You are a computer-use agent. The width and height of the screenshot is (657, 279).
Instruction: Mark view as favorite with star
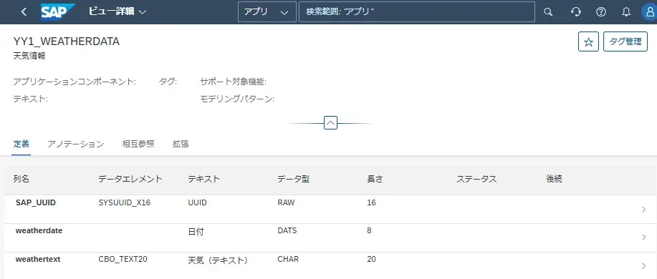coord(588,41)
